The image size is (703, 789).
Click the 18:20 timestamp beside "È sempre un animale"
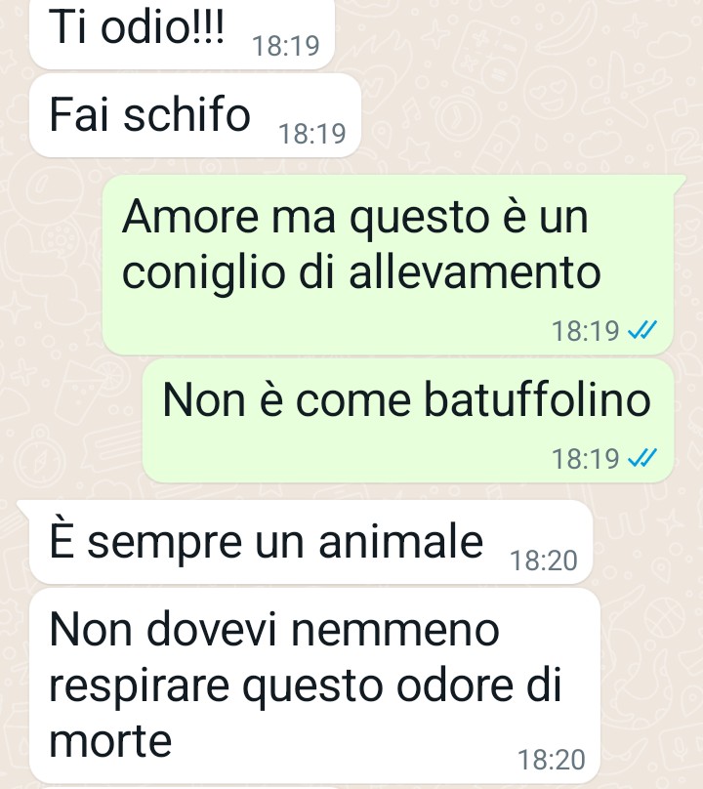click(x=544, y=561)
